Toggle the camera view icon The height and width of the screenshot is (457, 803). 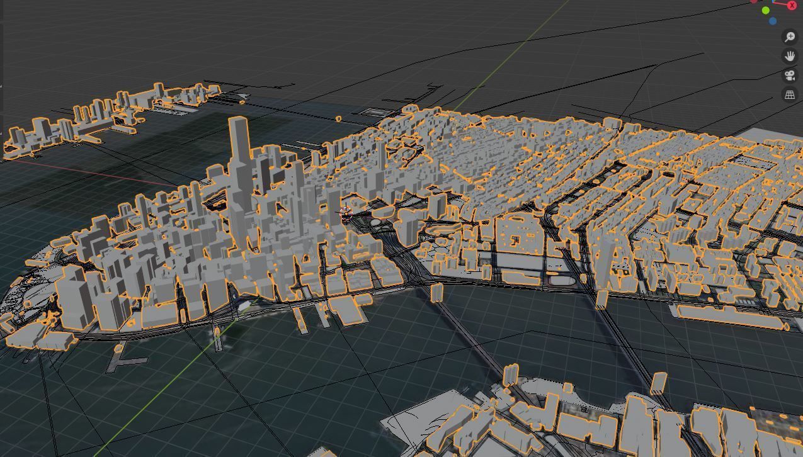click(x=790, y=76)
